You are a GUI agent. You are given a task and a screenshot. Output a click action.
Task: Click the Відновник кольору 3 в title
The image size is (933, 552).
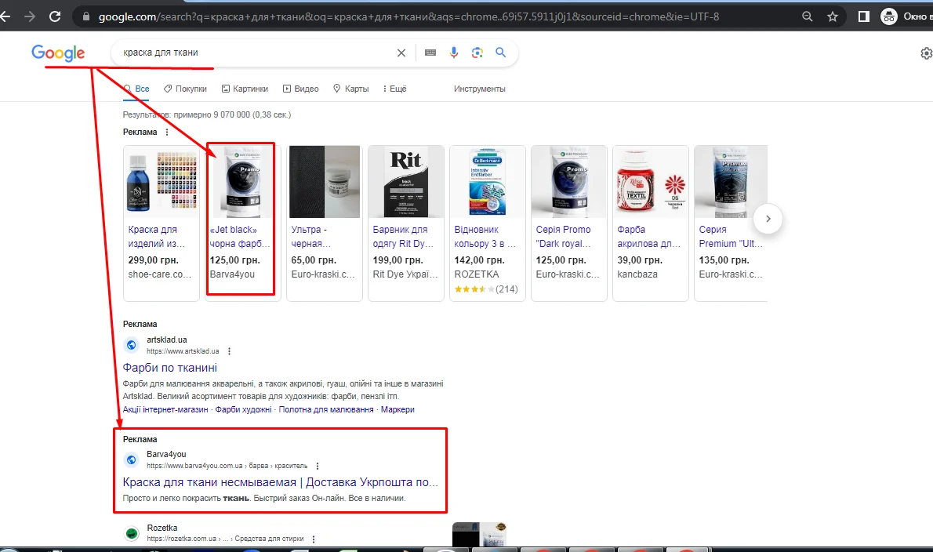tap(485, 237)
